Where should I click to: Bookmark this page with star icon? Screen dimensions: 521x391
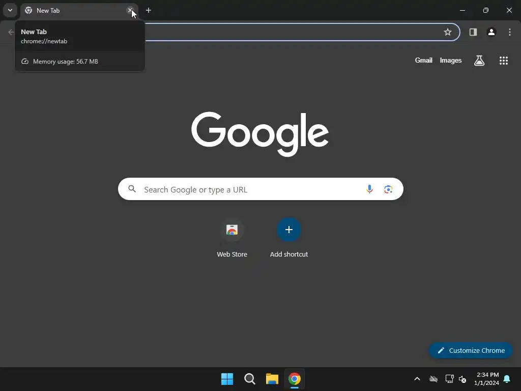(448, 32)
